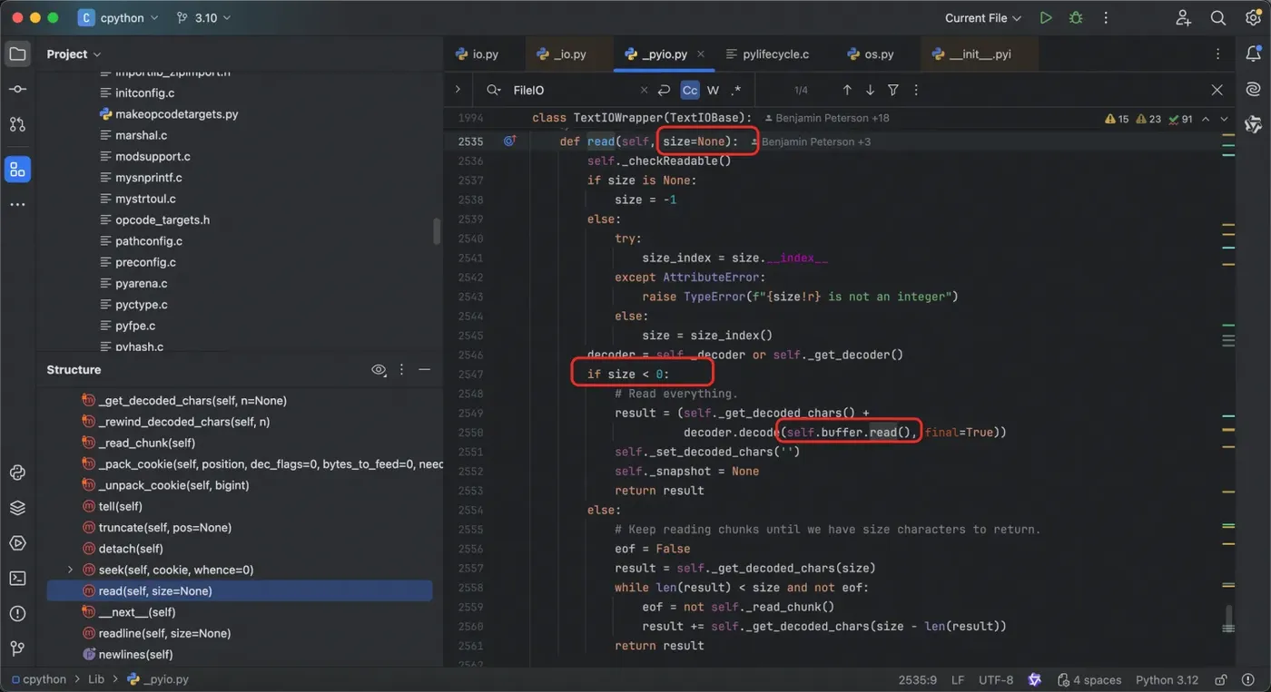Viewport: 1271px width, 692px height.
Task: Open the Python Packages tool window
Action: pyautogui.click(x=17, y=473)
